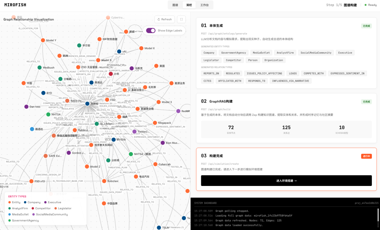Select the 工作台 tab

[204, 5]
